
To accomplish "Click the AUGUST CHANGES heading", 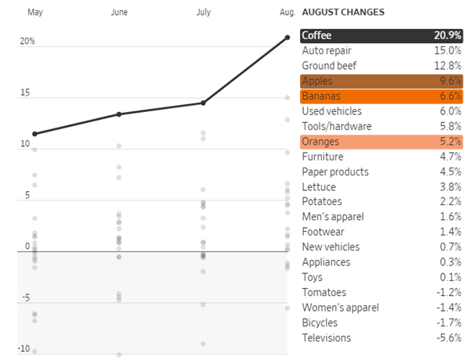I will pos(343,13).
